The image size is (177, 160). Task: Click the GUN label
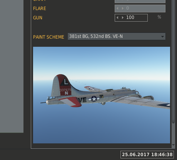click(38, 18)
